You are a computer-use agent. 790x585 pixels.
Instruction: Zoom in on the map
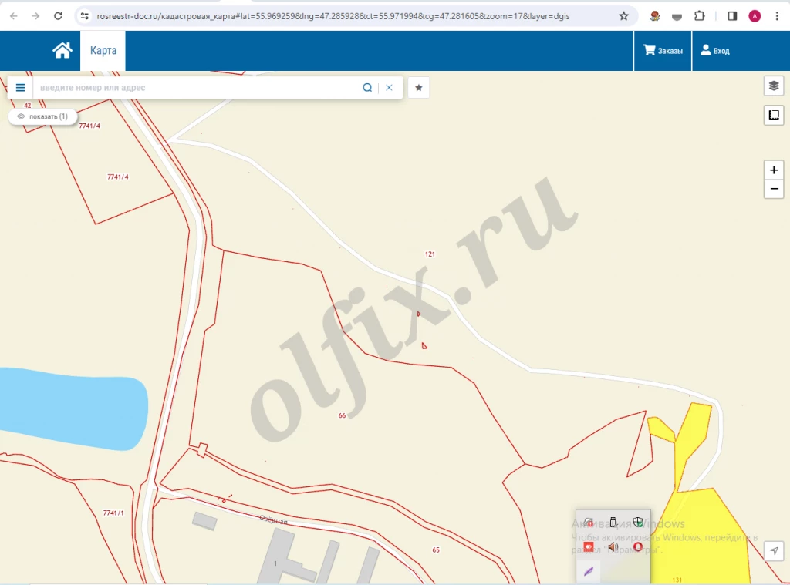click(x=774, y=170)
